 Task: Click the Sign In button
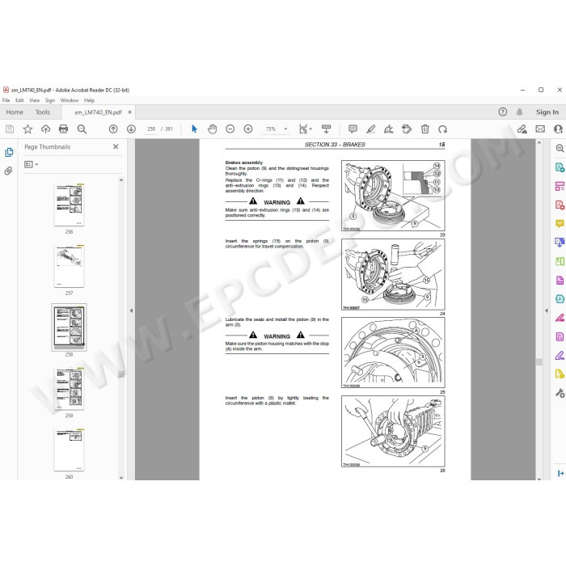click(x=547, y=112)
